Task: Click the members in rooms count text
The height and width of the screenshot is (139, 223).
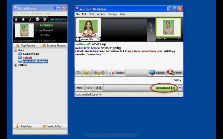Action: pos(35,41)
